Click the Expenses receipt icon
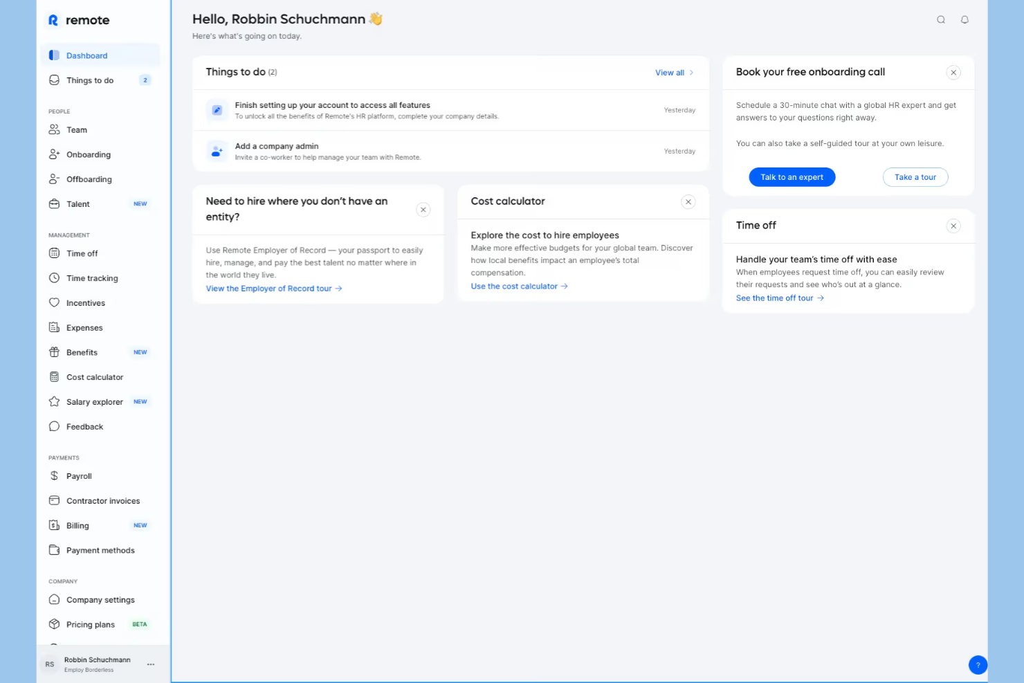1024x683 pixels. tap(54, 327)
